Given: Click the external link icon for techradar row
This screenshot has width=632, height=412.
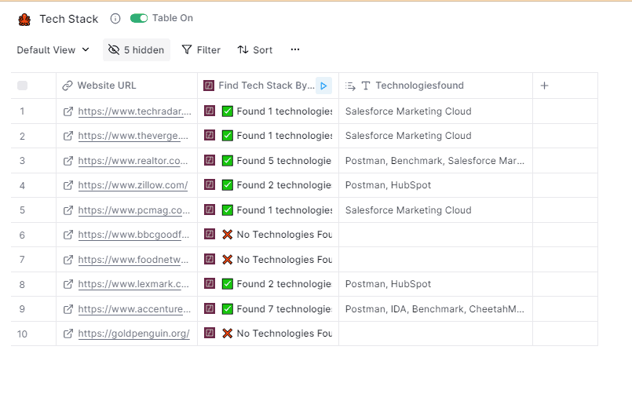Looking at the screenshot, I should [x=68, y=111].
